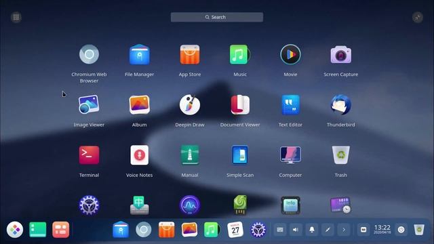Click the pen-shaped tray icon in the dock
434x244 pixels.
pyautogui.click(x=328, y=230)
